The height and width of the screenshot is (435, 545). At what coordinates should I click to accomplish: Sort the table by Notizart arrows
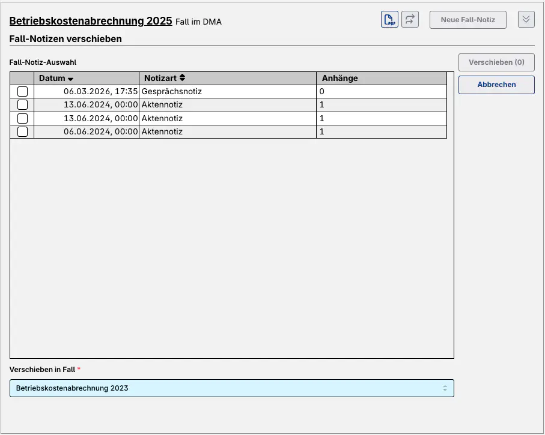[x=182, y=78]
